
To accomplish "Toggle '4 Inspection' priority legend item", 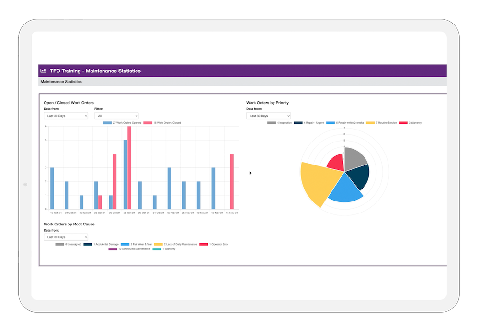I will pos(279,123).
